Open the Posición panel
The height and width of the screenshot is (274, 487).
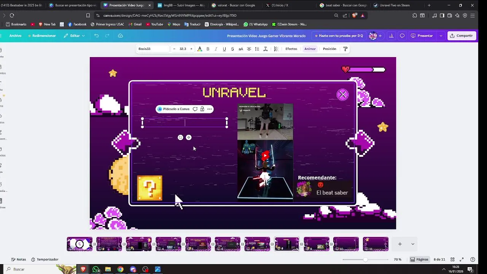[x=329, y=49]
